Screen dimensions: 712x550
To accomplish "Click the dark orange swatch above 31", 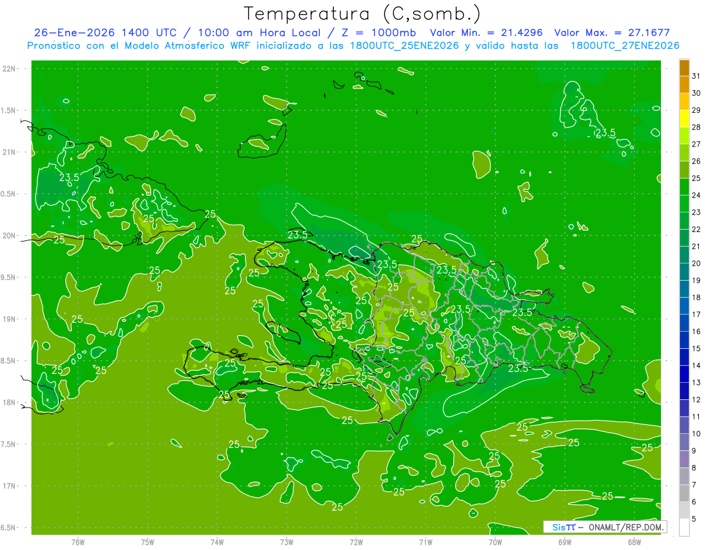I will [x=684, y=68].
